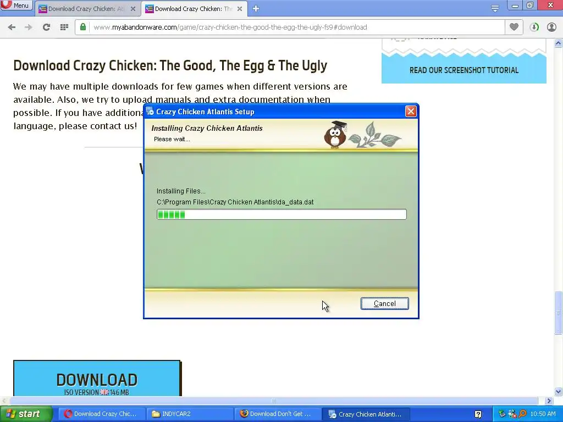Viewport: 563px width, 422px height.
Task: Click the horizontal scrollbar right arrow
Action: 549,401
